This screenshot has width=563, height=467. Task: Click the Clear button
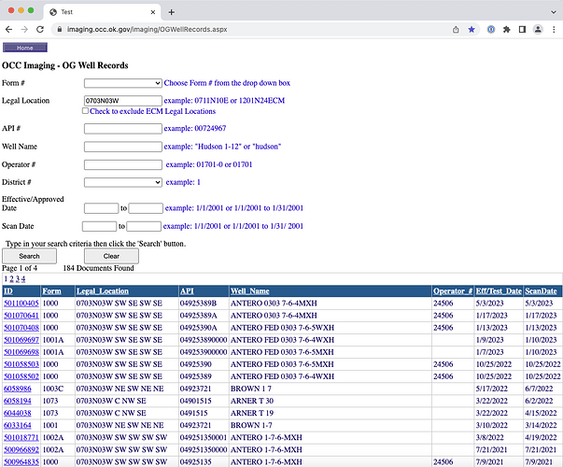pos(111,256)
